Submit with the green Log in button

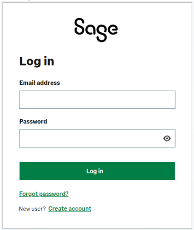(x=97, y=171)
